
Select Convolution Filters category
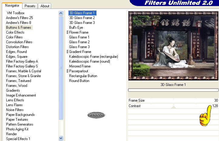(x=19, y=42)
